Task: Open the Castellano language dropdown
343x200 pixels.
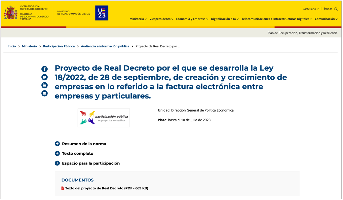Action: pyautogui.click(x=310, y=9)
